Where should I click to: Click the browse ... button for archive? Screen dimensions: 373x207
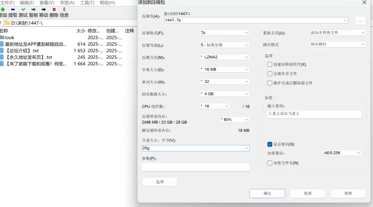point(360,21)
